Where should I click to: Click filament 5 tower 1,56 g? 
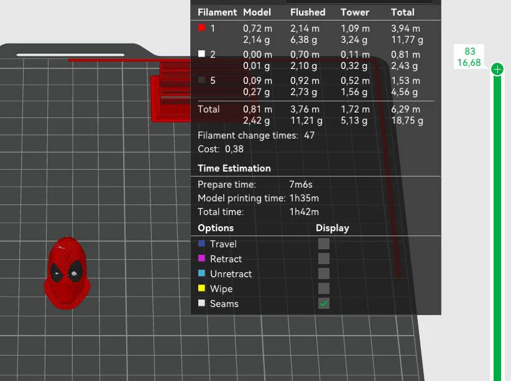354,92
